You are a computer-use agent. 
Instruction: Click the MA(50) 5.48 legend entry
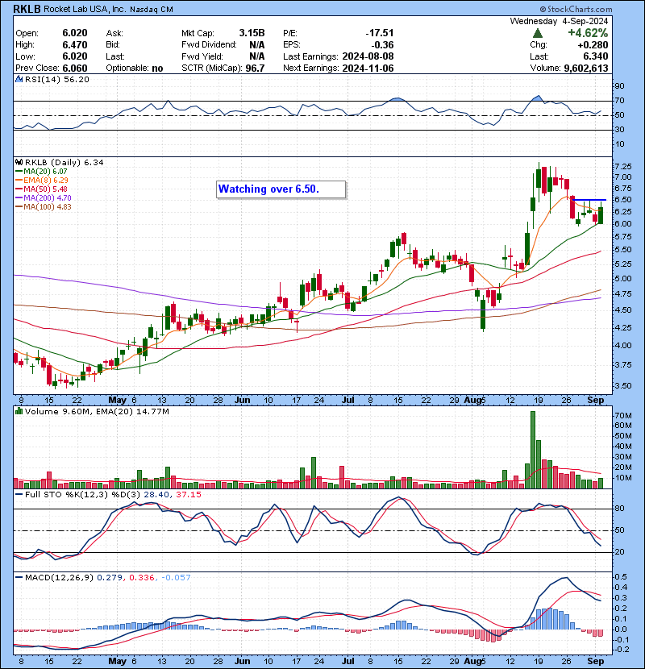point(41,189)
